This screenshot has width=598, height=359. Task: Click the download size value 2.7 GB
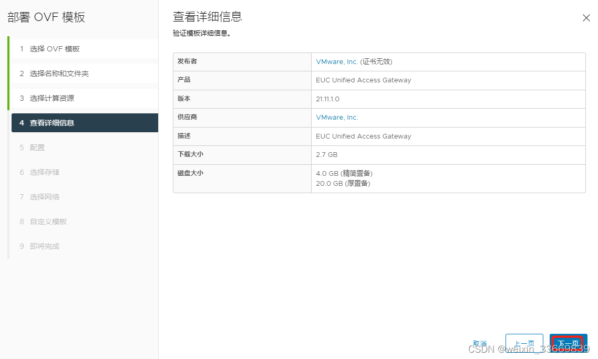click(x=326, y=155)
